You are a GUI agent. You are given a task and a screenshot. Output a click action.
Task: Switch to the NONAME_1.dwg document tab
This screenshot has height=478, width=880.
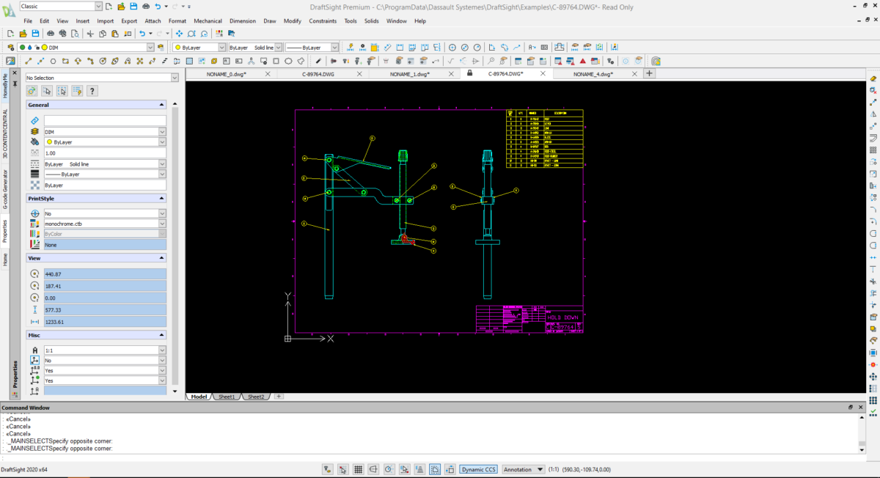tap(411, 74)
